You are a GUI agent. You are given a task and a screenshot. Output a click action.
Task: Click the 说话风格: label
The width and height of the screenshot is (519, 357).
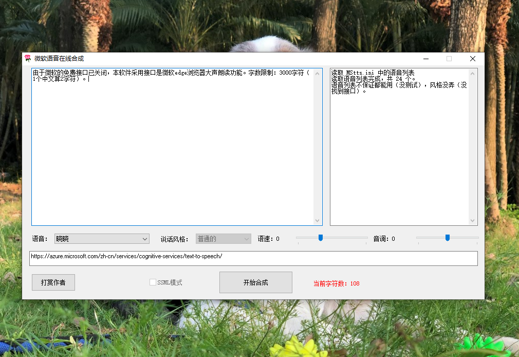(174, 239)
